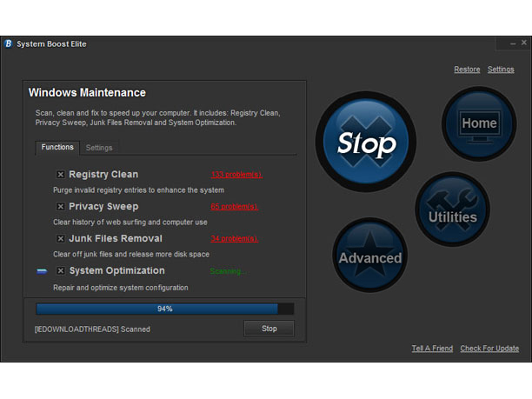This screenshot has width=532, height=399.
Task: Click the Privacy Sweep label
Action: tap(103, 206)
